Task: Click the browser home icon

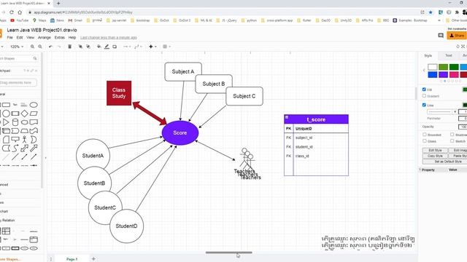Action: [x=20, y=12]
